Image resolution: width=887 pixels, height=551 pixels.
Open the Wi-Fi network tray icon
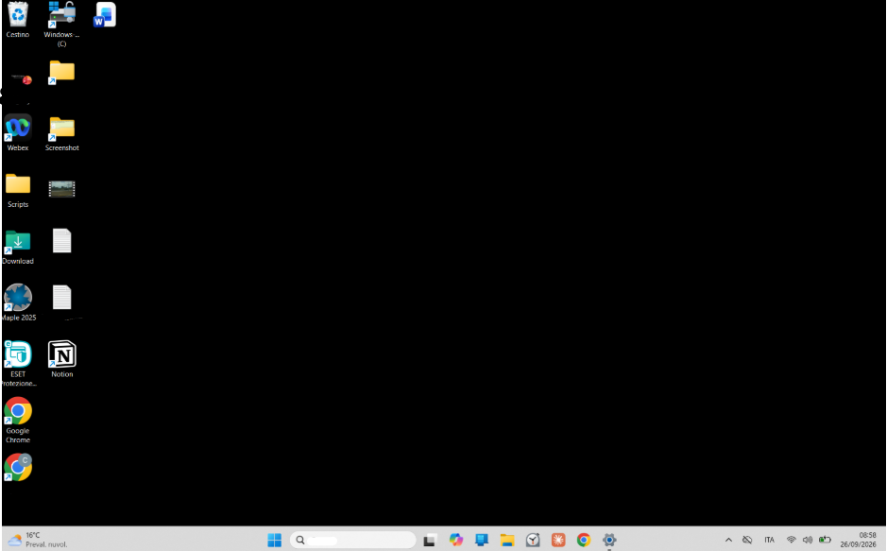click(x=792, y=541)
